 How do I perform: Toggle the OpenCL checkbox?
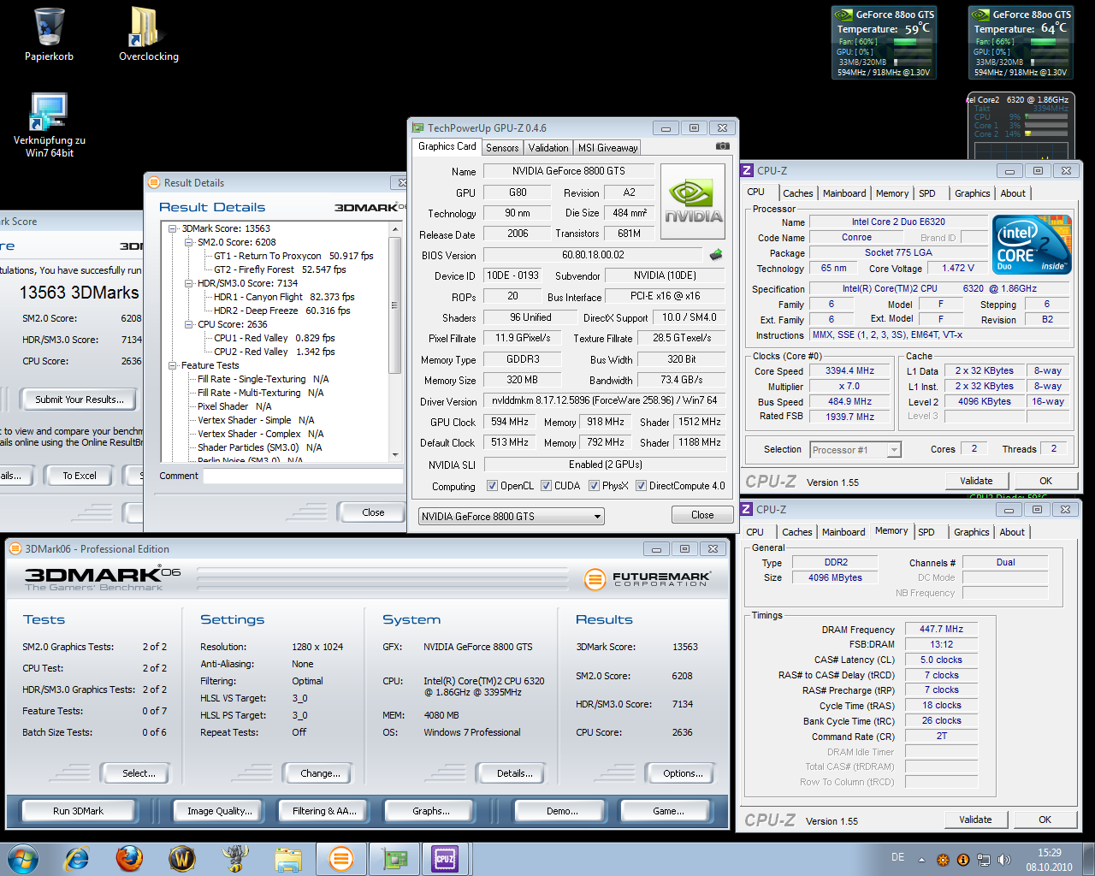point(492,486)
